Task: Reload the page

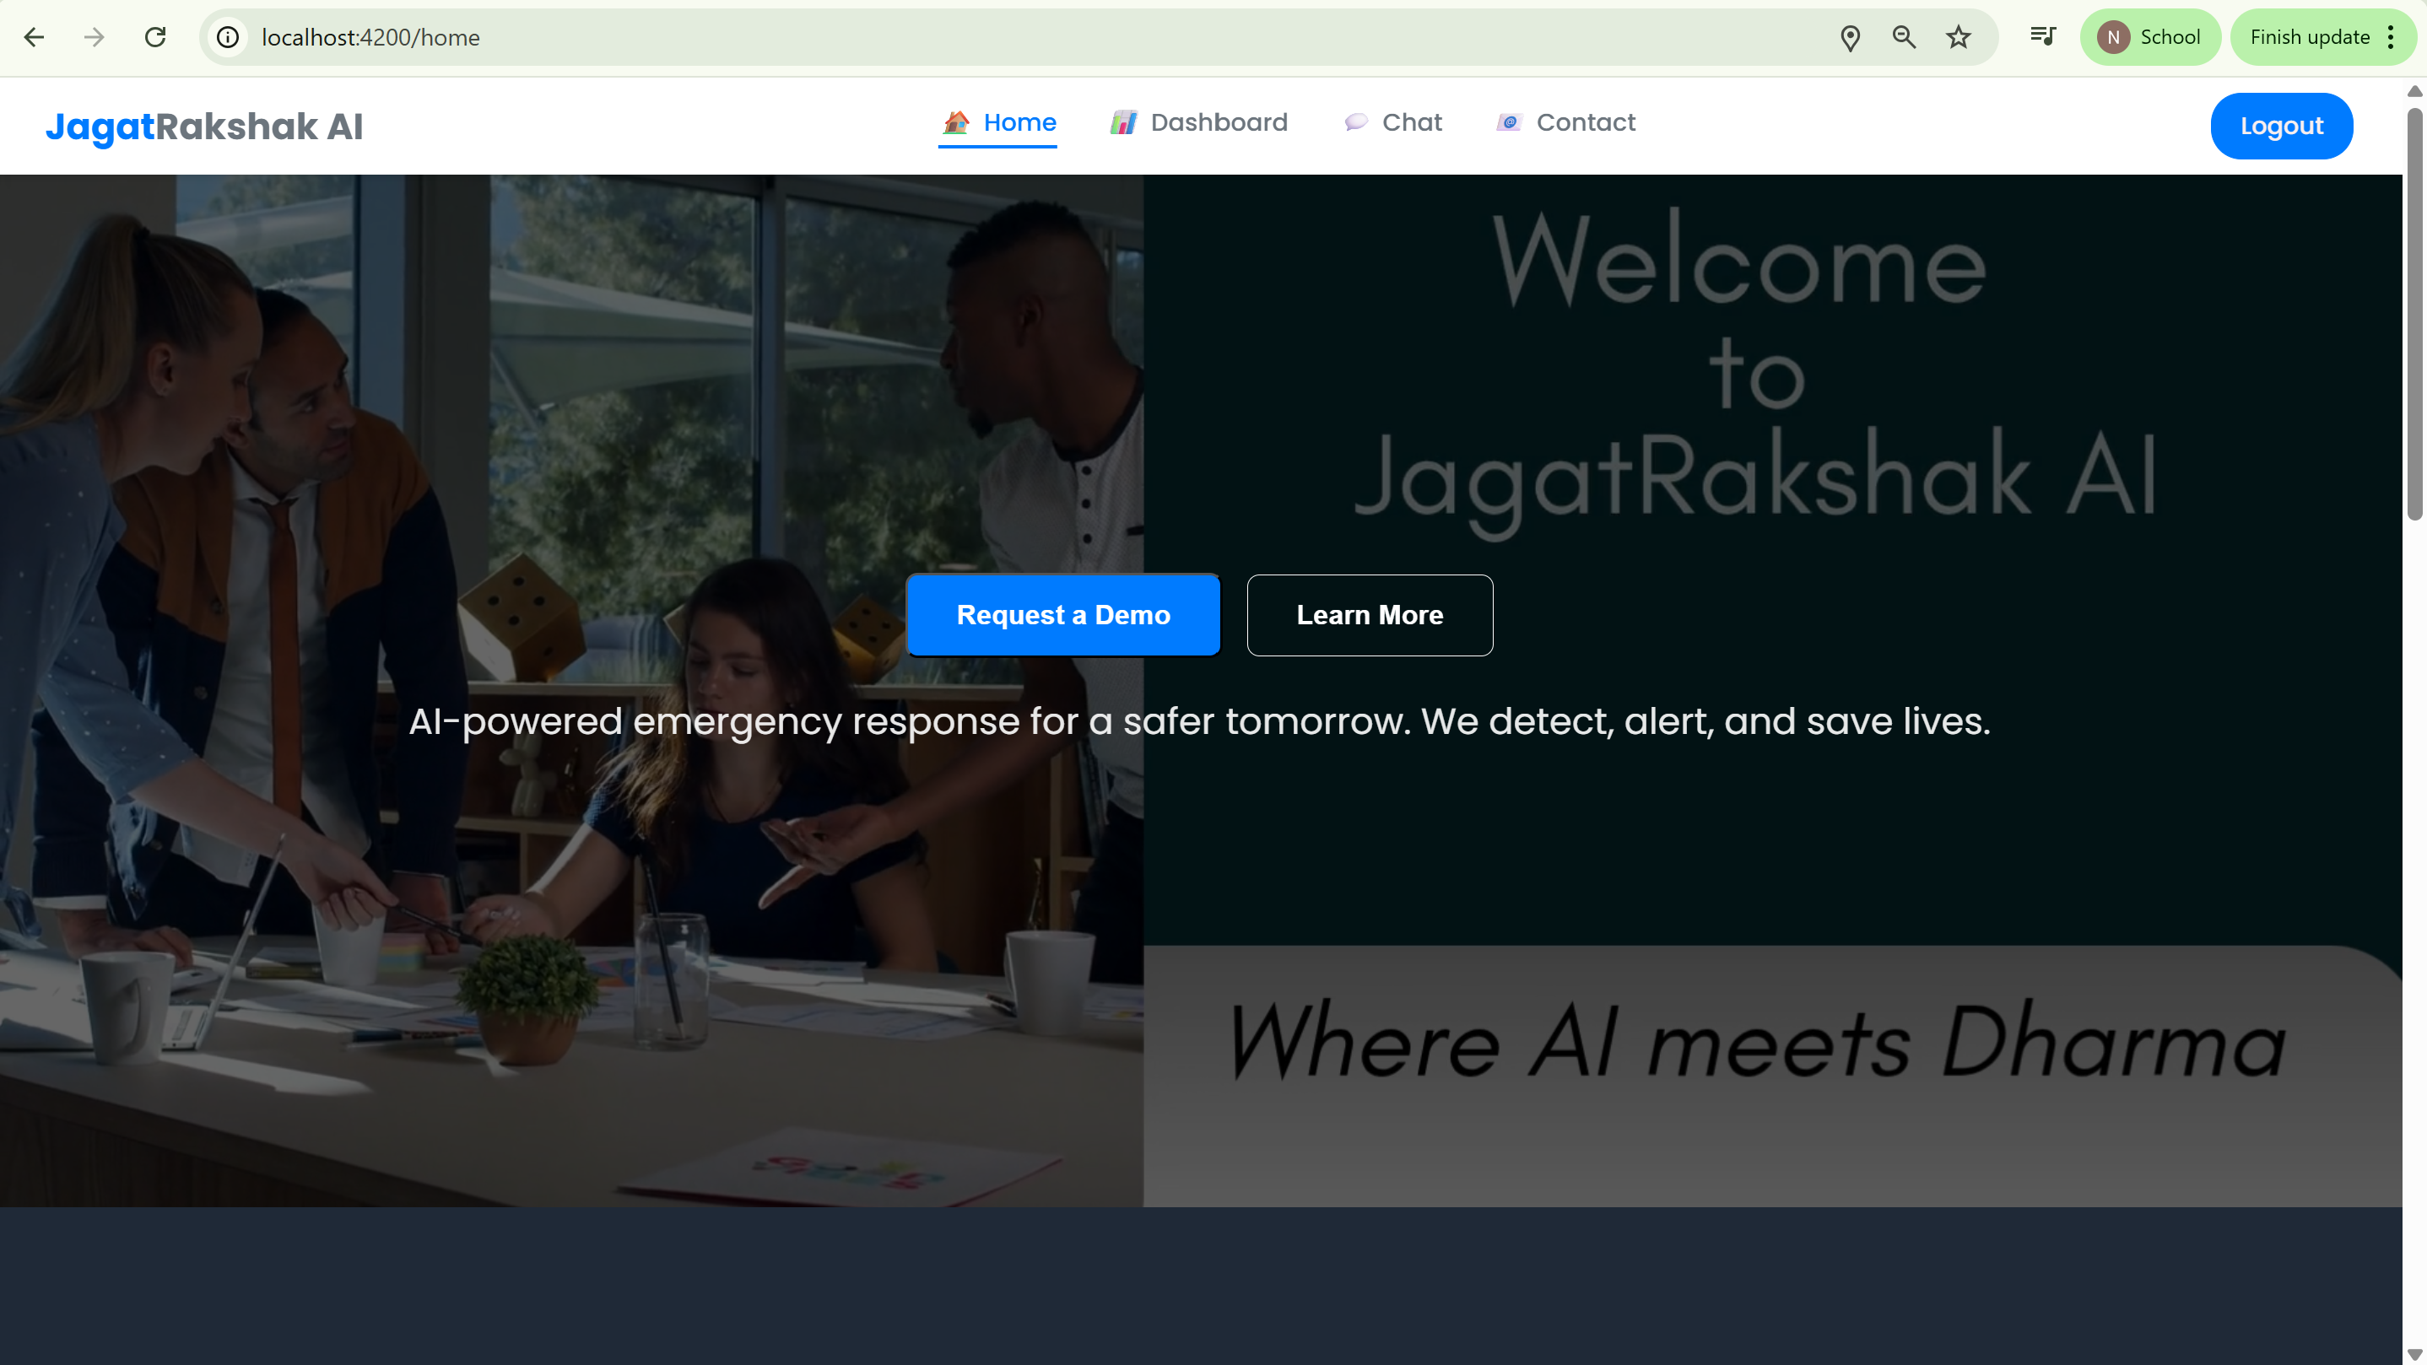Action: coord(155,38)
